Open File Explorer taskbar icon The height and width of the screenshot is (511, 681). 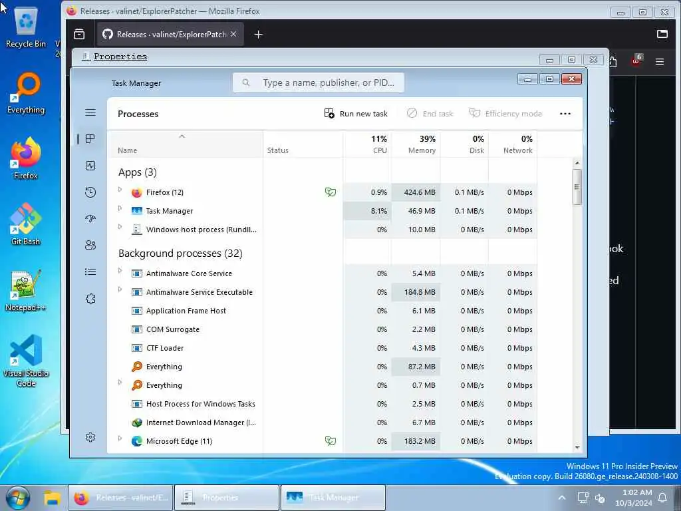(x=52, y=498)
